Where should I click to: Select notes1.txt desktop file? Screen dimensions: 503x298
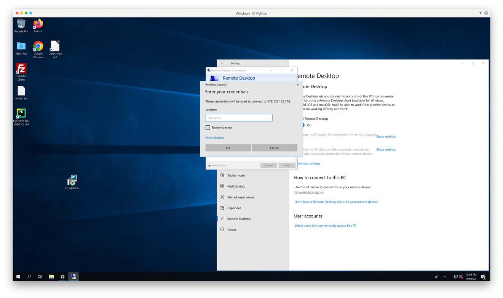click(21, 93)
